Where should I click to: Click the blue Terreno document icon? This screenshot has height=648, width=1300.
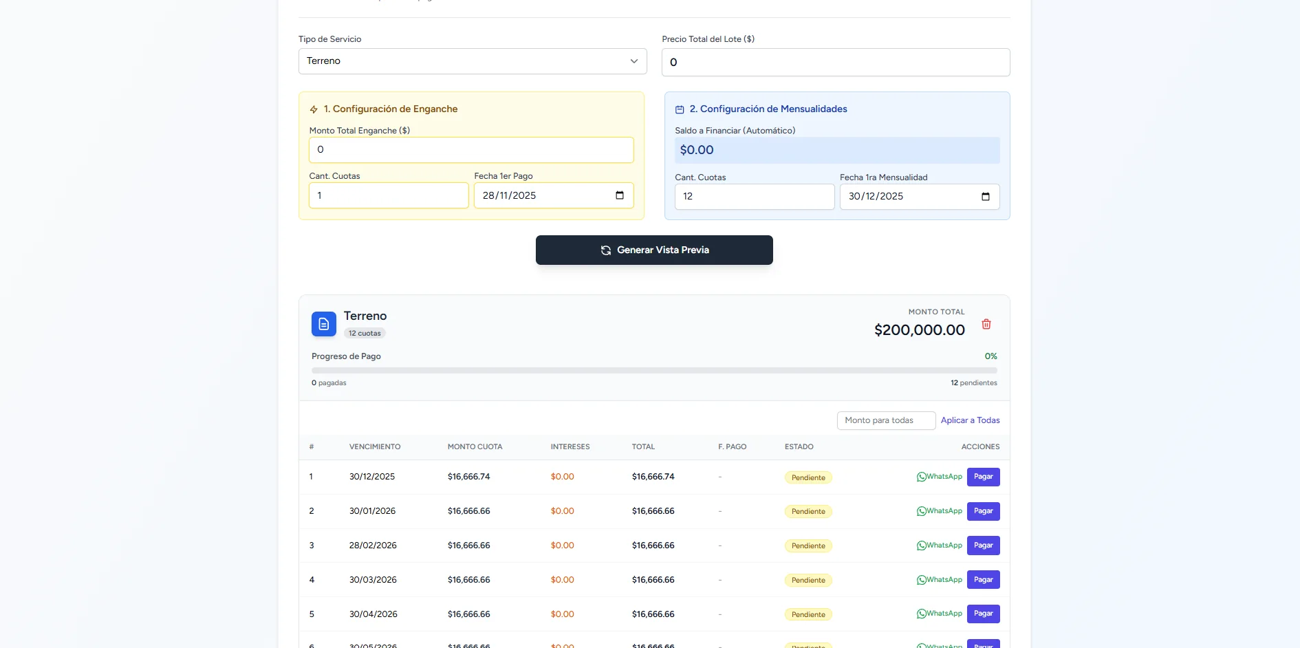tap(324, 324)
